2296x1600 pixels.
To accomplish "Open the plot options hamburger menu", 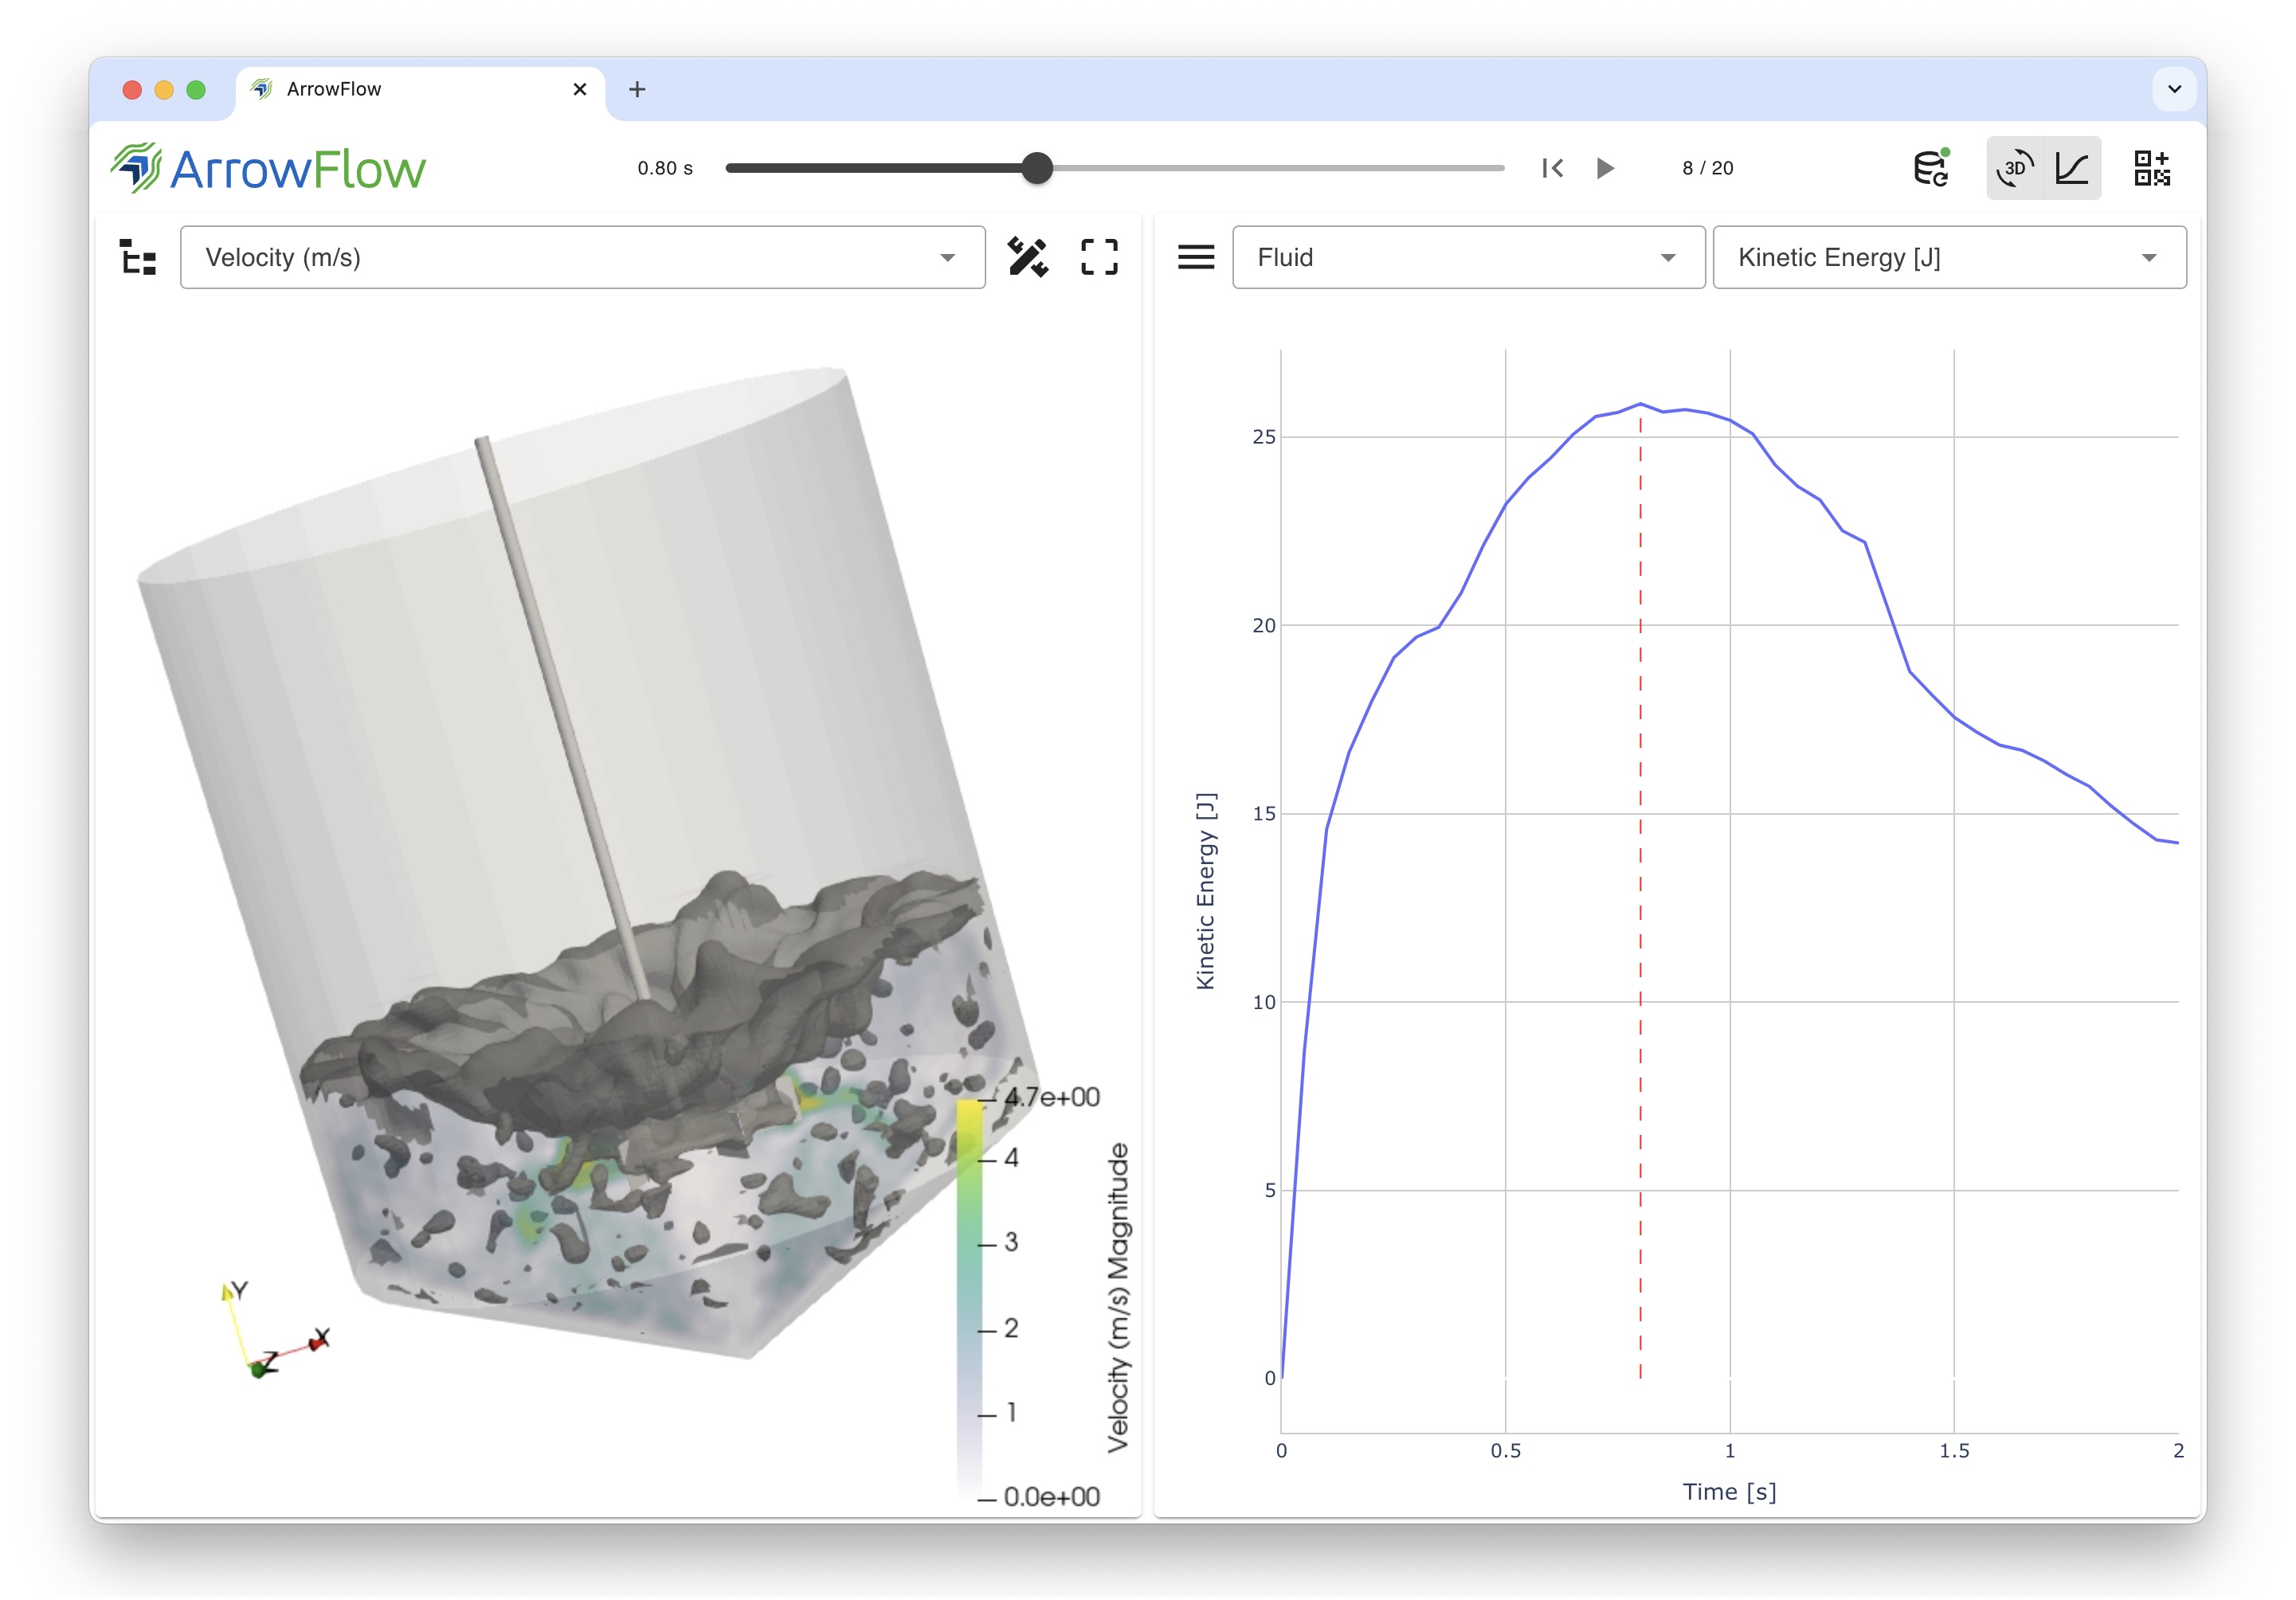I will (1196, 256).
